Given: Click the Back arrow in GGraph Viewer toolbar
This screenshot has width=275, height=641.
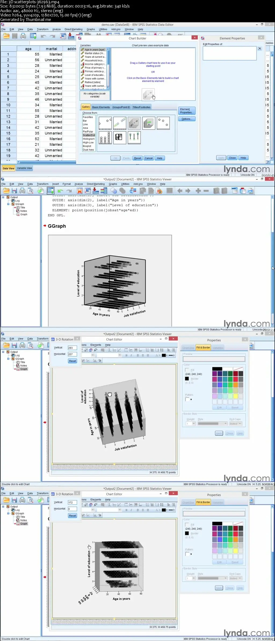Looking at the screenshot, I should click(180, 191).
